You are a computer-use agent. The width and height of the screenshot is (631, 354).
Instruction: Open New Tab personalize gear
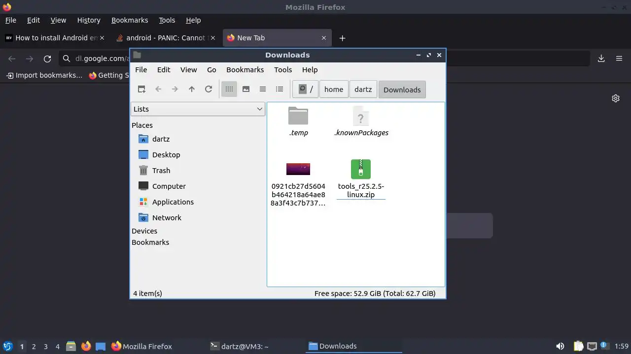[x=616, y=98]
